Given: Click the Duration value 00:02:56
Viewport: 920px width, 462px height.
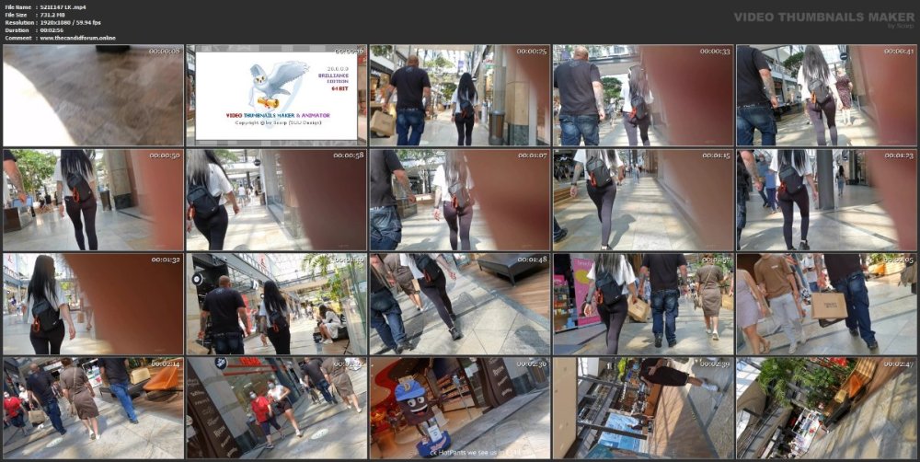Looking at the screenshot, I should coord(52,30).
